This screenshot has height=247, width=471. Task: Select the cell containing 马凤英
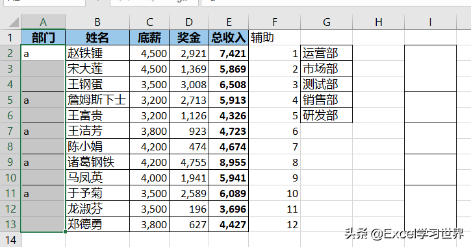click(97, 178)
